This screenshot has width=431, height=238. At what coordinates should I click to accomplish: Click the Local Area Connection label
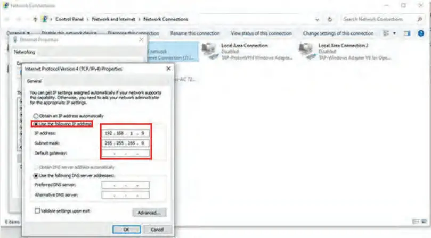point(245,46)
